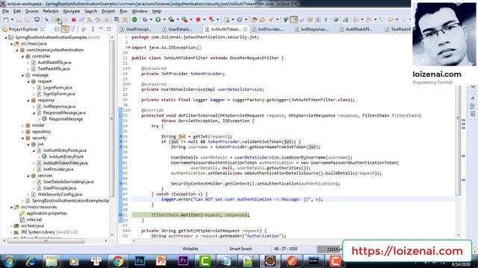Open the Window menu
Image resolution: width=478 pixels, height=268 pixels.
[140, 11]
